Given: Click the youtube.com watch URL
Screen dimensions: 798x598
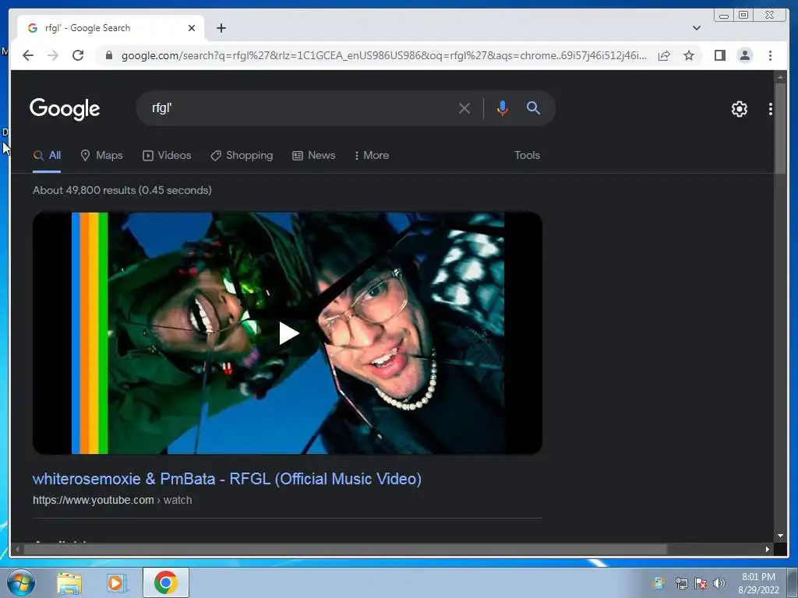Looking at the screenshot, I should pyautogui.click(x=112, y=501).
